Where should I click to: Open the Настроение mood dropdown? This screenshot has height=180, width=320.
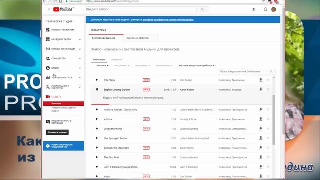tap(122, 65)
